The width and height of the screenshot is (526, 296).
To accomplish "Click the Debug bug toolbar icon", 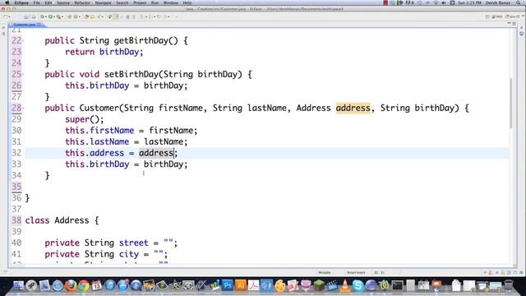I will point(43,16).
